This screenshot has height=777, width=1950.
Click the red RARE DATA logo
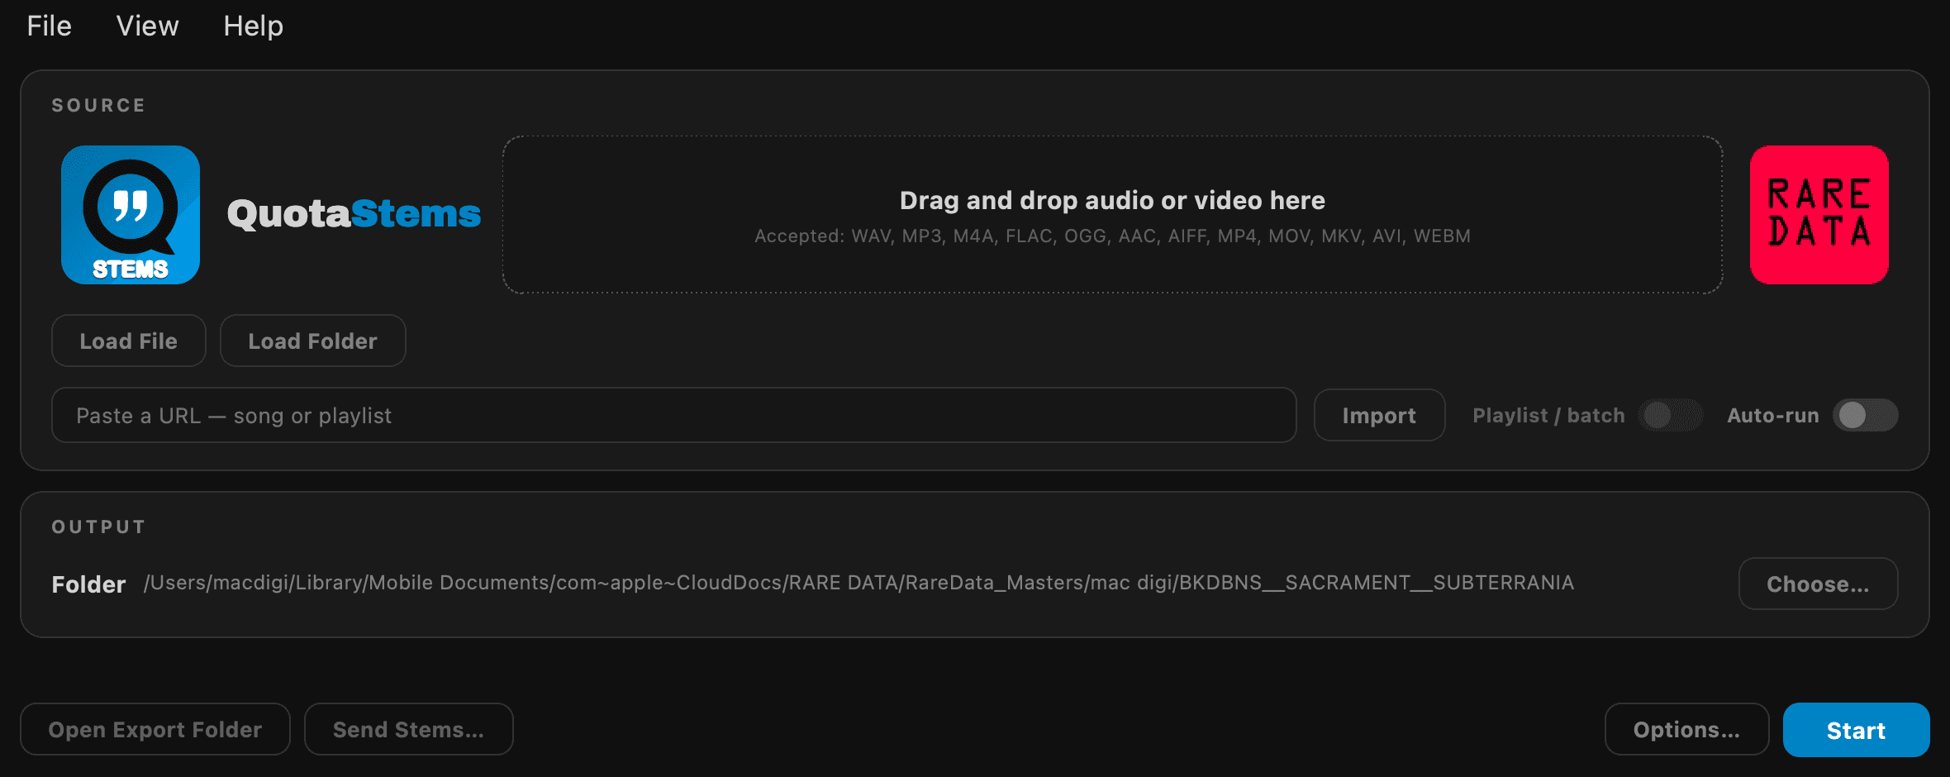(1819, 215)
